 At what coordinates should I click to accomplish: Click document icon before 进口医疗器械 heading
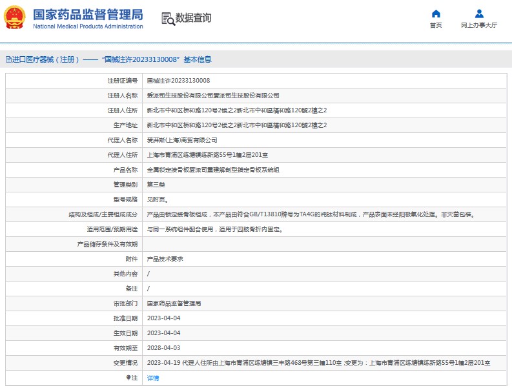coord(8,59)
